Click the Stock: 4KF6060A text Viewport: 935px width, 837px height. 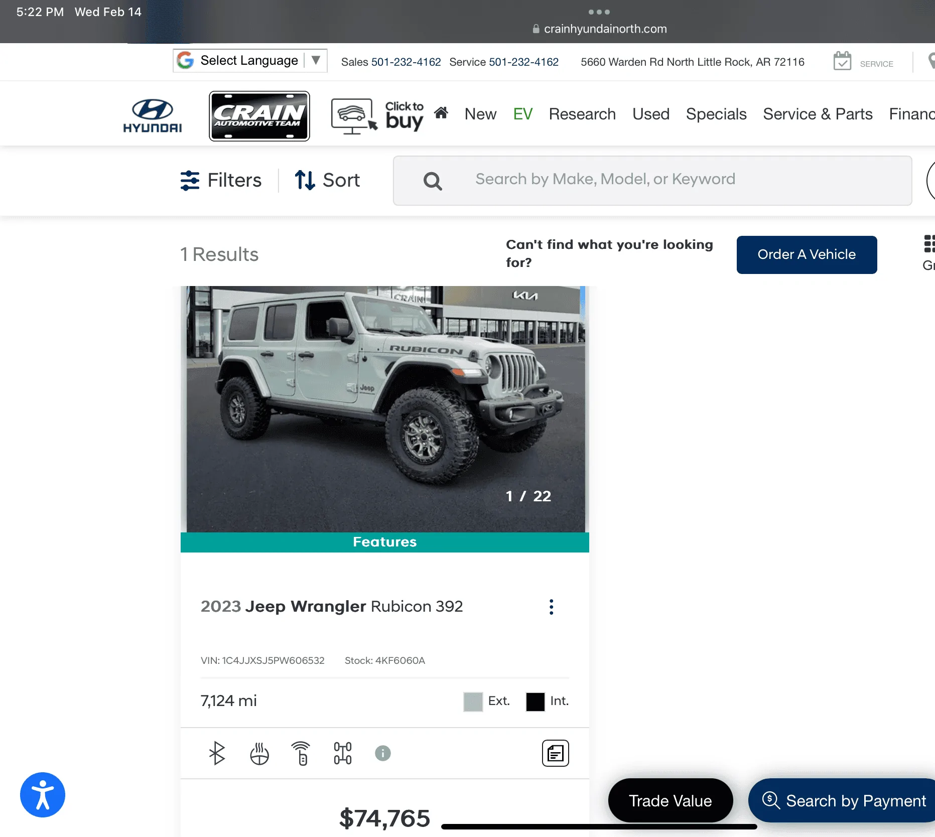pyautogui.click(x=385, y=660)
